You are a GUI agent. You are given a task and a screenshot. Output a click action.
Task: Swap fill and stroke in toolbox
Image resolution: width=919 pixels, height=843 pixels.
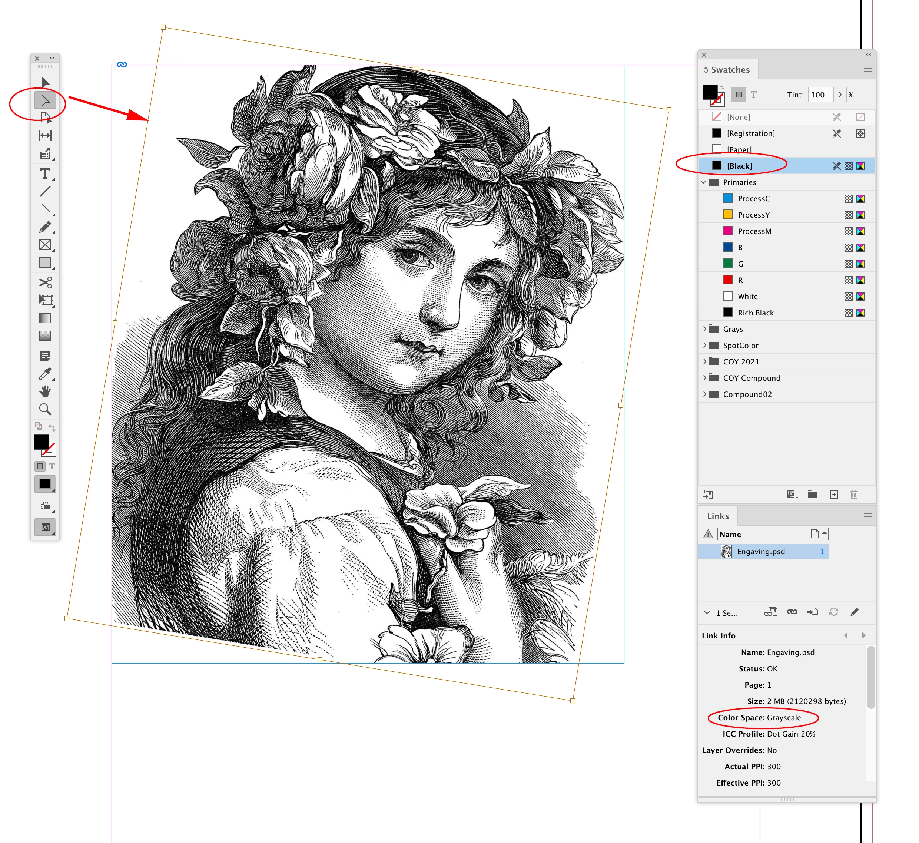(x=52, y=427)
